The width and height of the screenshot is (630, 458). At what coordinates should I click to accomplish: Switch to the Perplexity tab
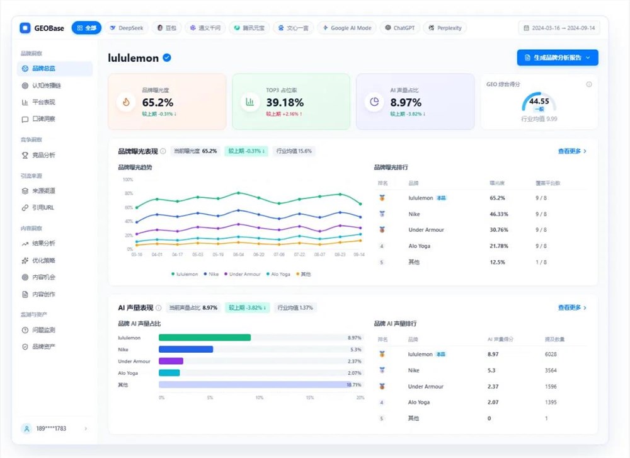[x=445, y=28]
